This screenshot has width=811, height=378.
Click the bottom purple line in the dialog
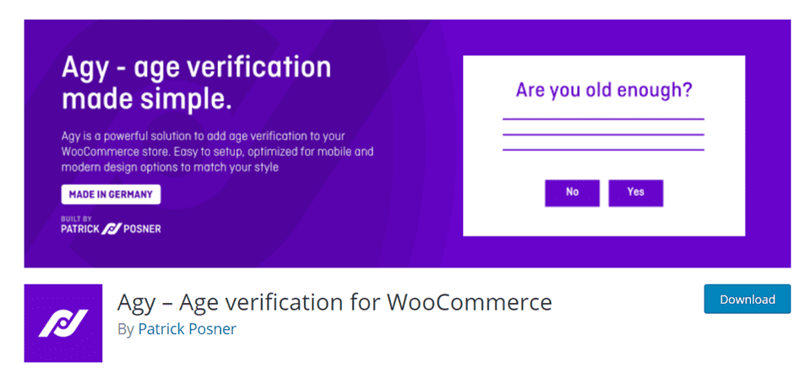603,149
